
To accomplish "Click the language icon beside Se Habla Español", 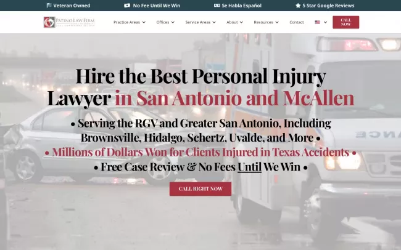I will tap(217, 6).
